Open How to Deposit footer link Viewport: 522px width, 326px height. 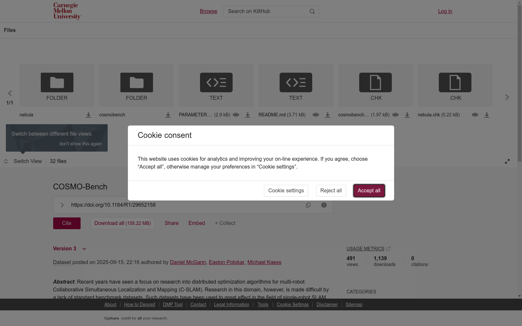[x=140, y=304]
